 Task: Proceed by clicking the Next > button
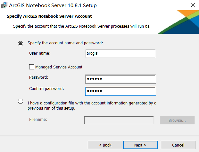(140, 145)
